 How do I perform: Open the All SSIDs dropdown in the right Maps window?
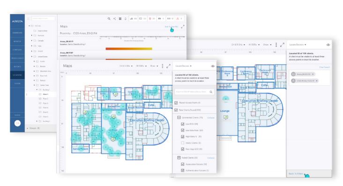click(x=254, y=45)
